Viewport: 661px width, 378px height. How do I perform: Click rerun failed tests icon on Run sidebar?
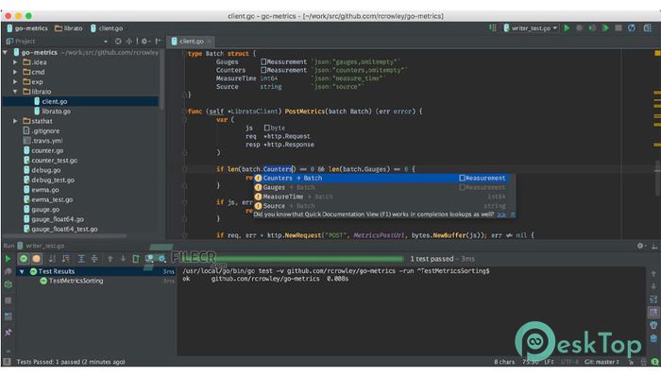tap(8, 272)
